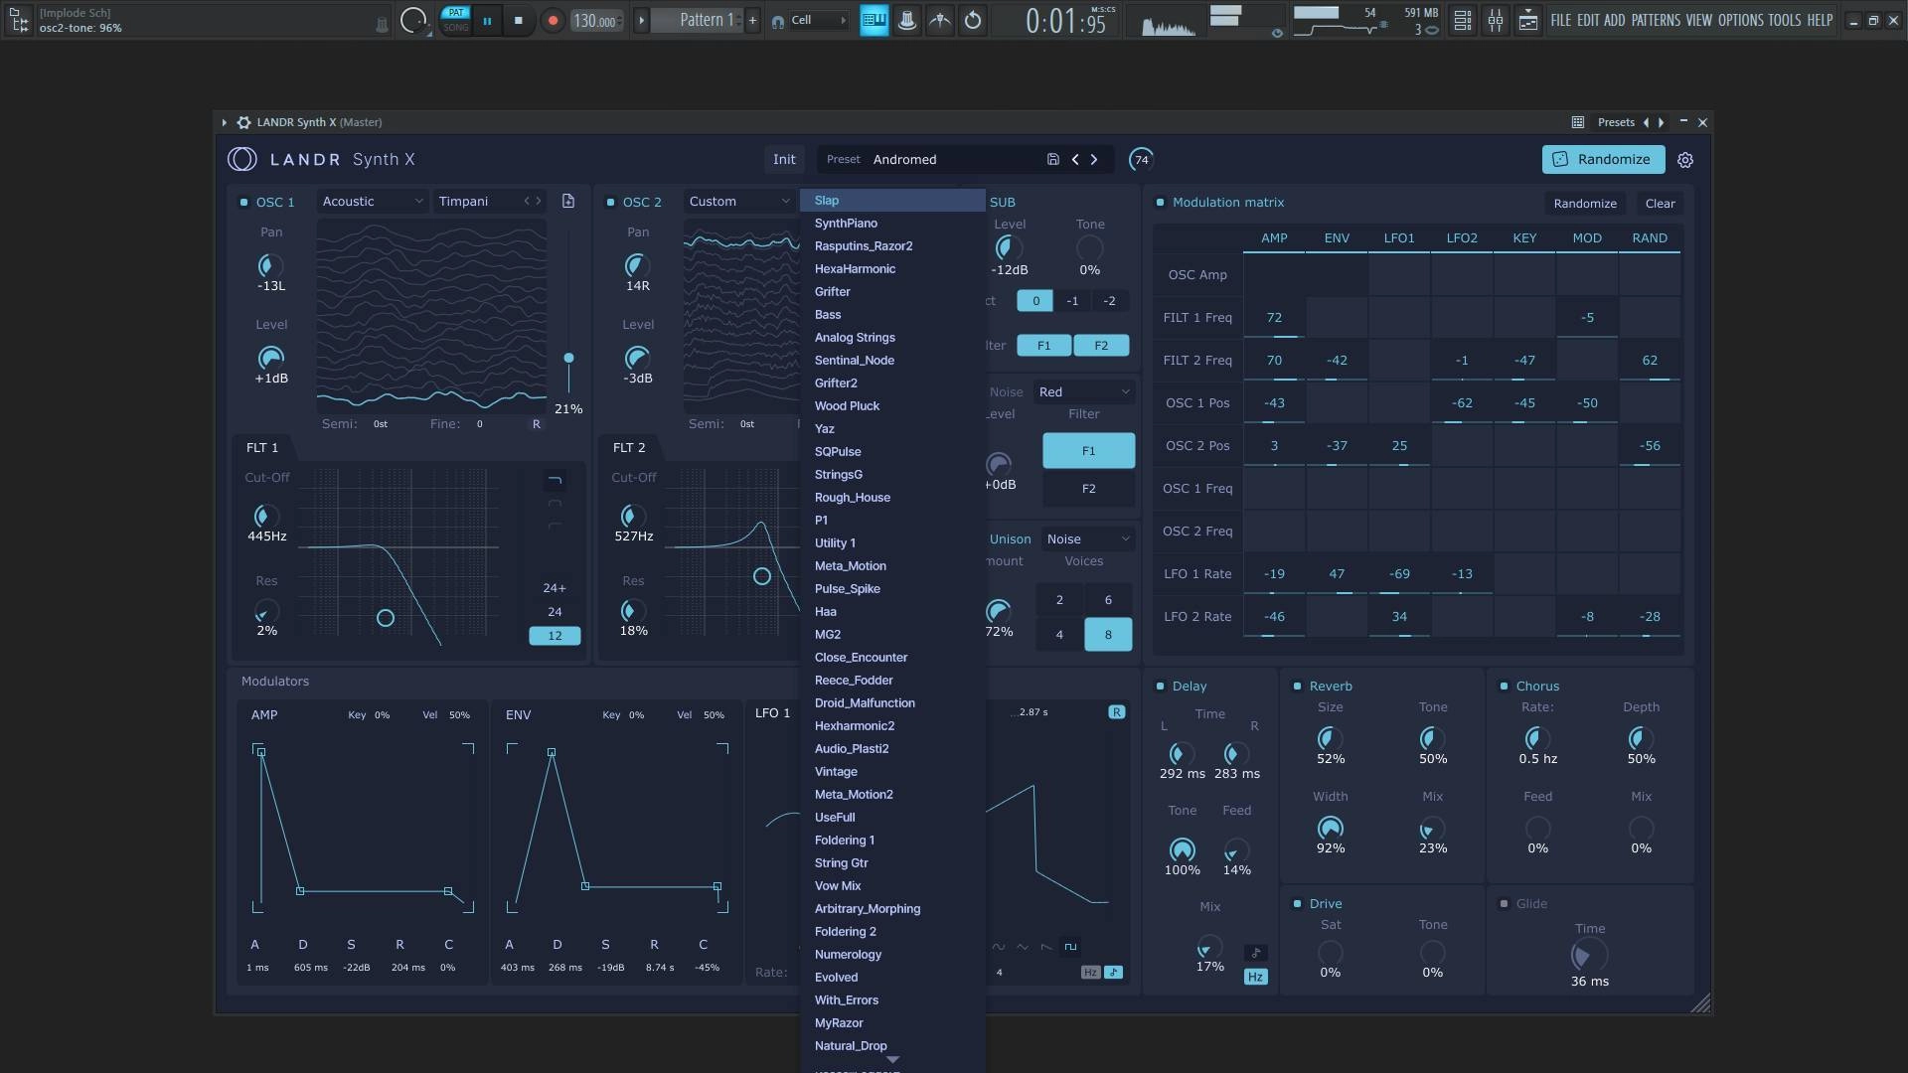Pause playback with the pause button
The height and width of the screenshot is (1073, 1908).
[x=487, y=20]
